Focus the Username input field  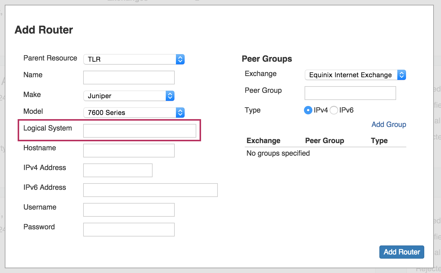129,210
